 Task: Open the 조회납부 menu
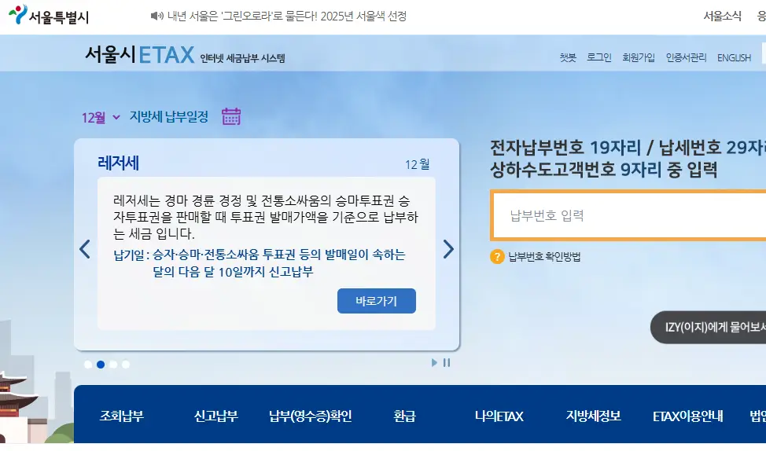click(x=122, y=416)
